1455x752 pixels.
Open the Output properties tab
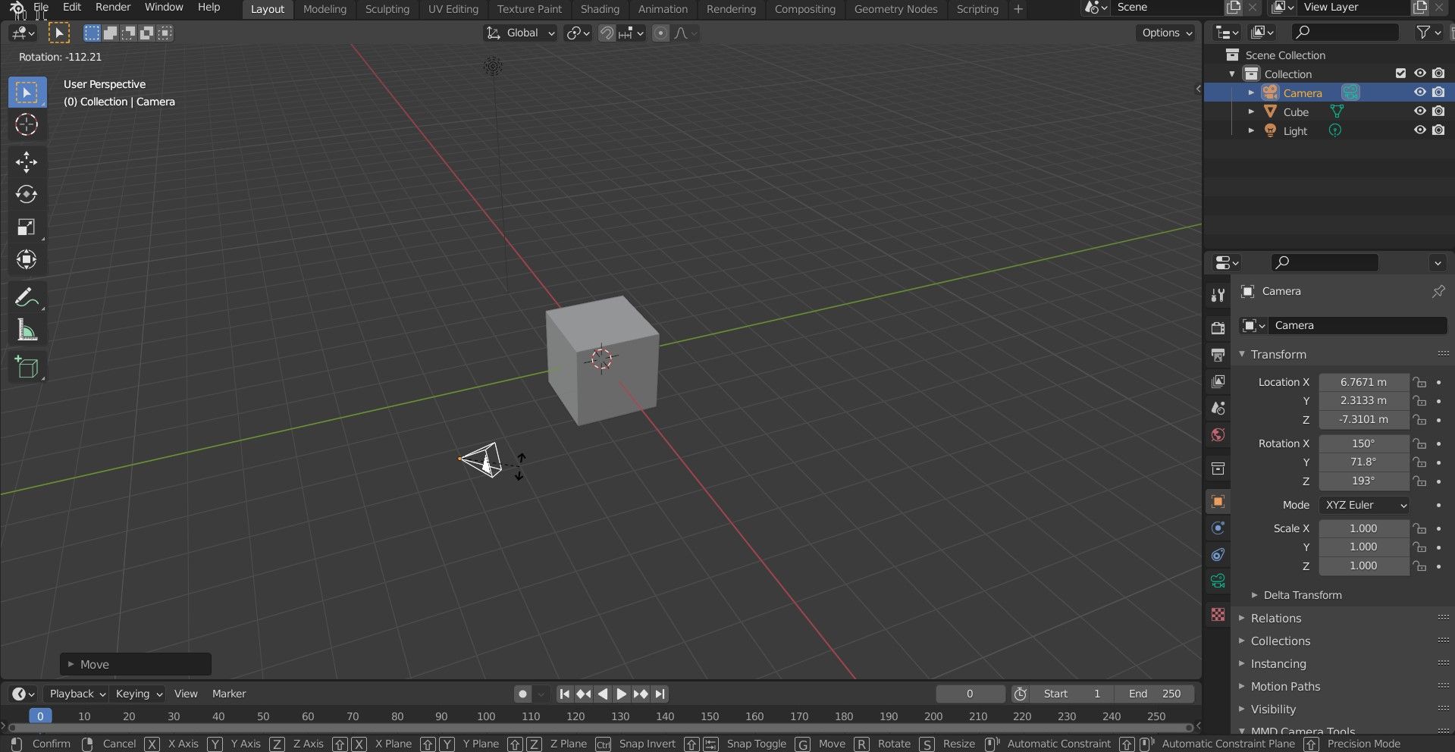[1218, 355]
